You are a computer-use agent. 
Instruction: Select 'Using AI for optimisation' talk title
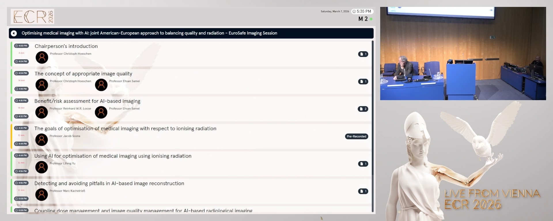tap(113, 156)
